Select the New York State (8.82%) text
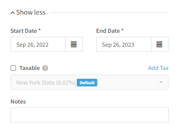Image resolution: width=181 pixels, height=140 pixels. point(46,83)
